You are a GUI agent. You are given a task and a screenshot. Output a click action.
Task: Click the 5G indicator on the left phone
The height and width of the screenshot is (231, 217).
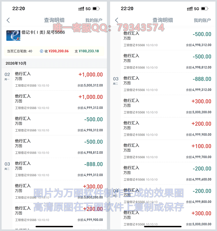point(88,9)
